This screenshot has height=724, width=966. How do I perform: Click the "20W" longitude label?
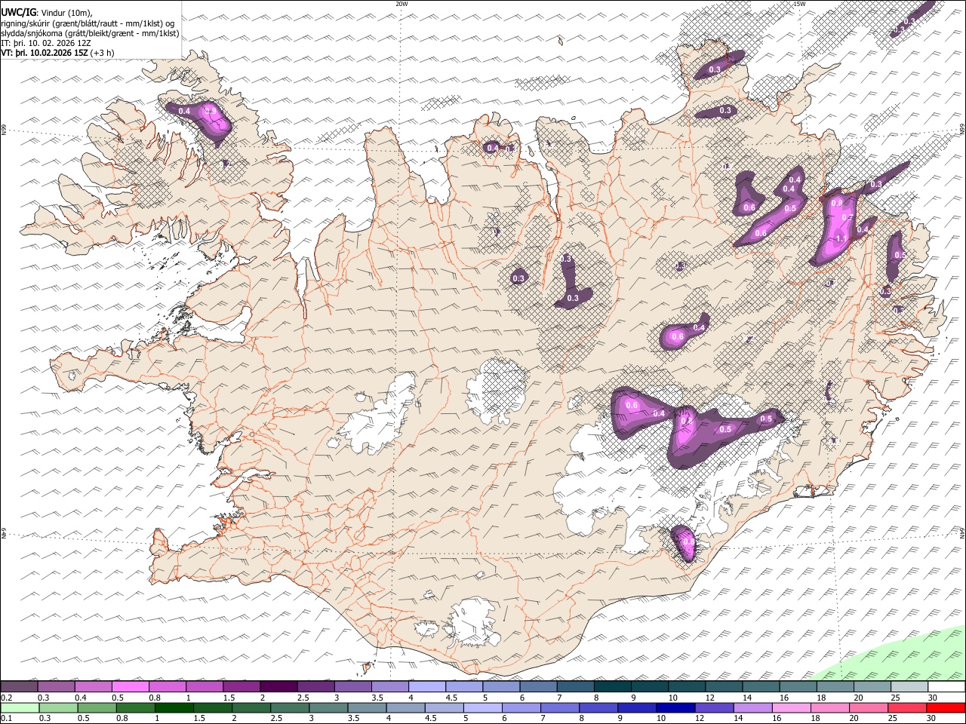tap(401, 4)
